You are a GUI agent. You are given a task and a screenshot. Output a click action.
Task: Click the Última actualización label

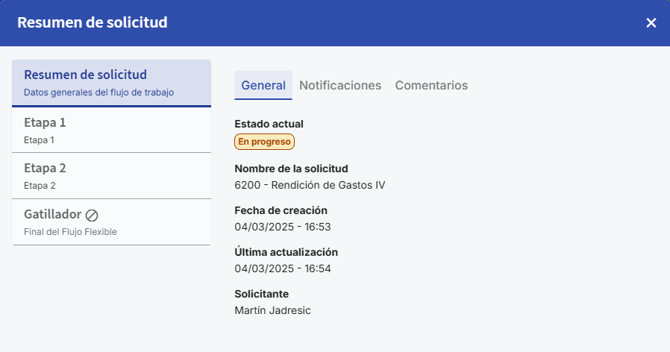coord(286,252)
